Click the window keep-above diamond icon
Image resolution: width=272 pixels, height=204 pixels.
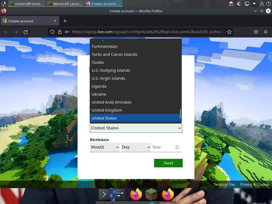pyautogui.click(x=262, y=11)
